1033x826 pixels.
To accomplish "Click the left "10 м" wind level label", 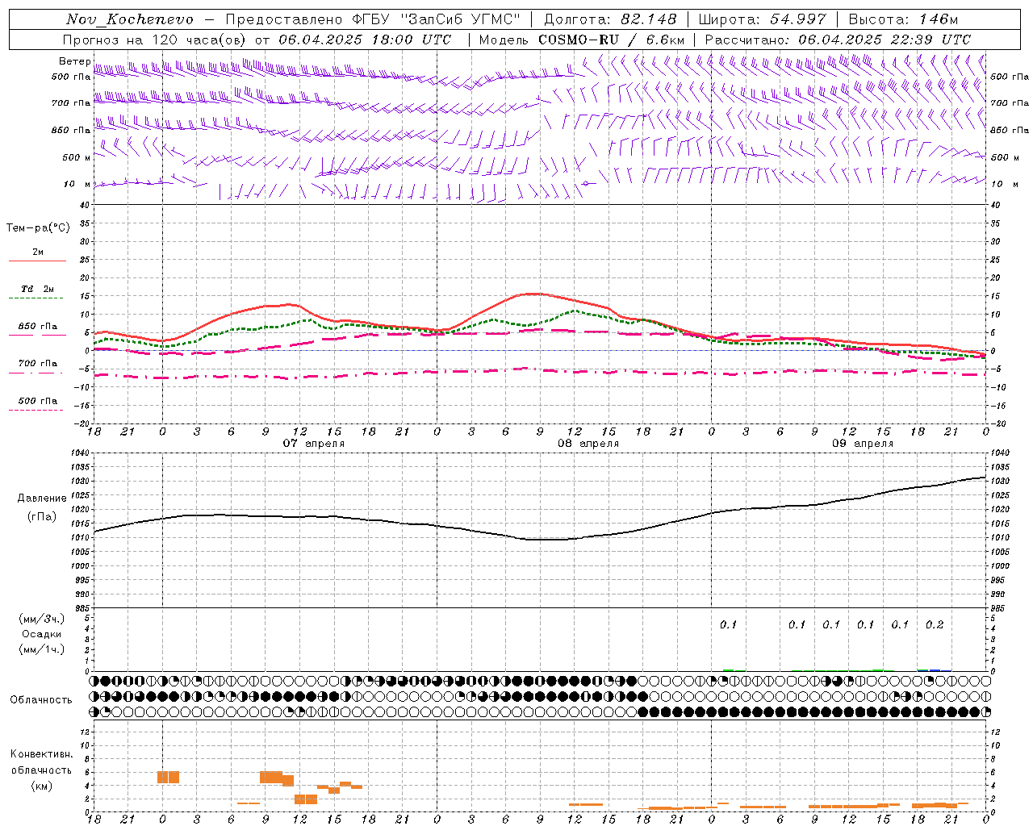I will [x=77, y=184].
